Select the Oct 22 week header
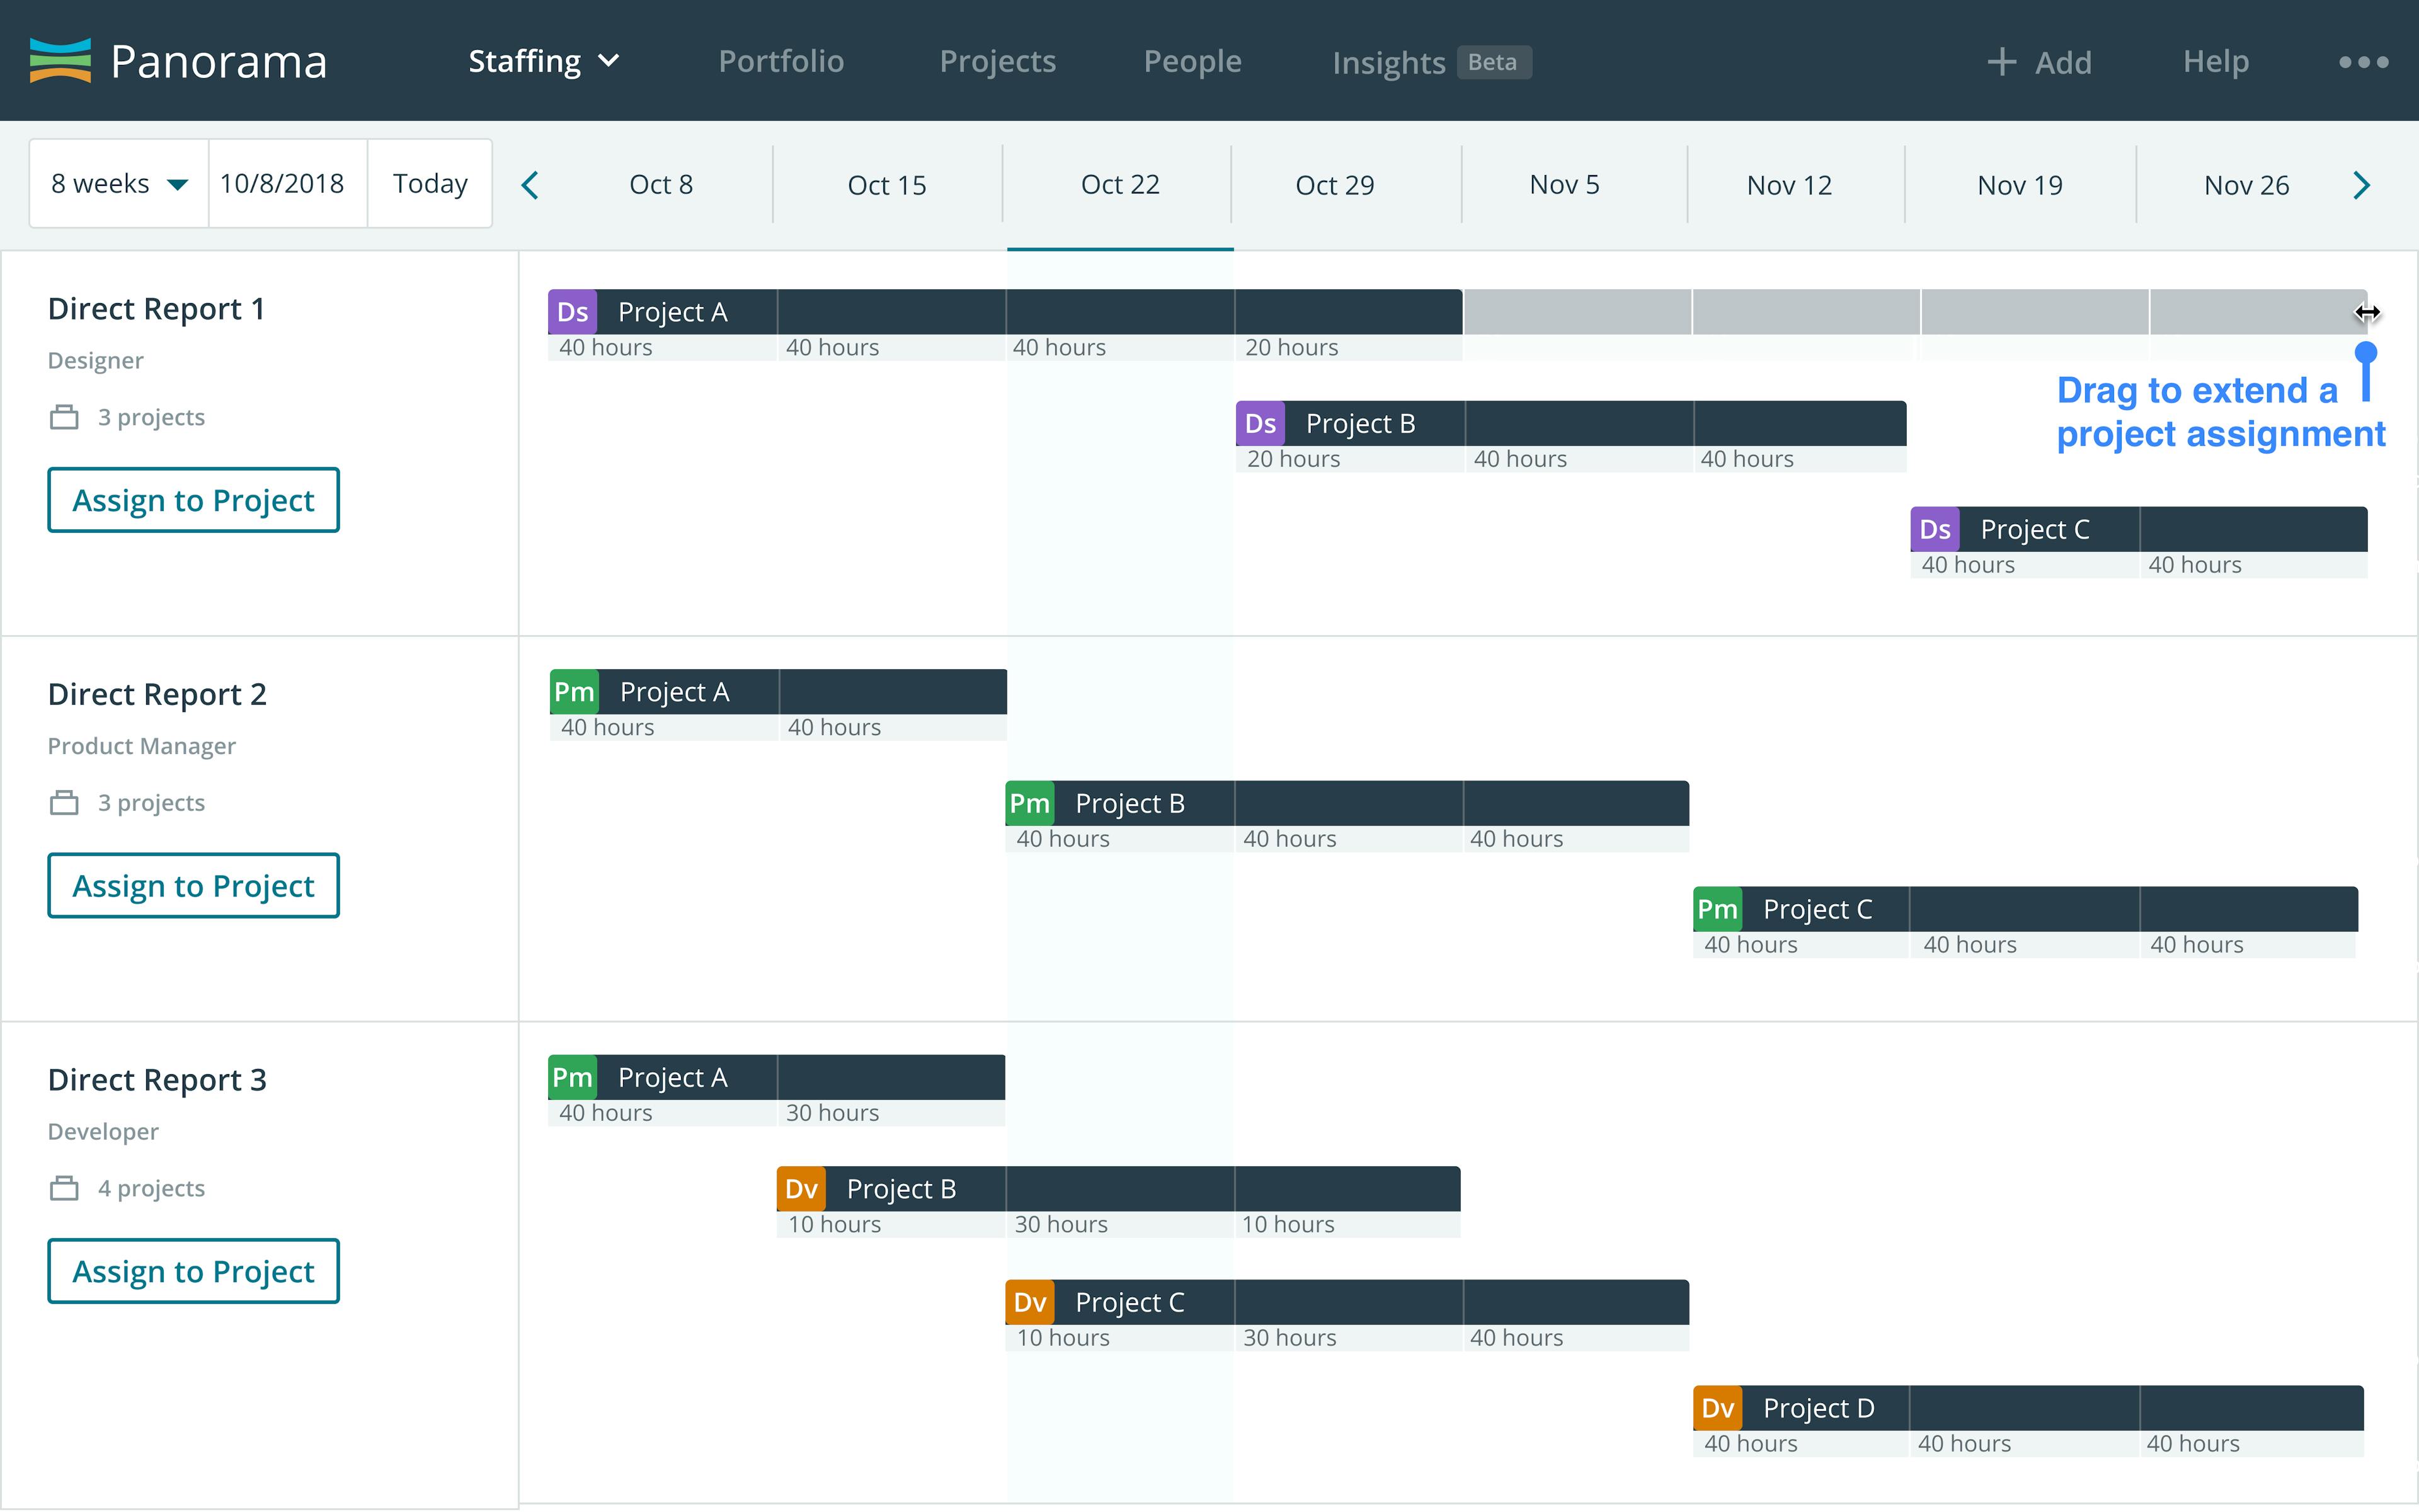The height and width of the screenshot is (1512, 2419). [x=1119, y=185]
